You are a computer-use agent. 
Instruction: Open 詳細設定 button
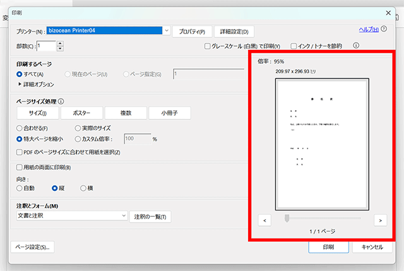click(x=234, y=32)
